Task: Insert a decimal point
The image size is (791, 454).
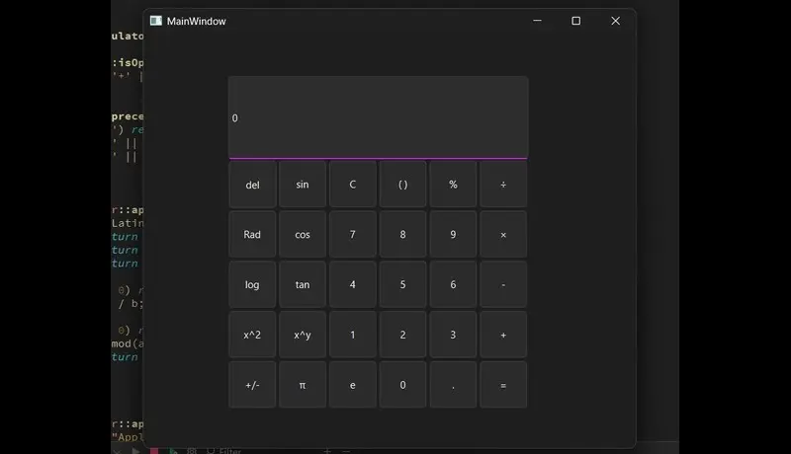Action: tap(453, 385)
